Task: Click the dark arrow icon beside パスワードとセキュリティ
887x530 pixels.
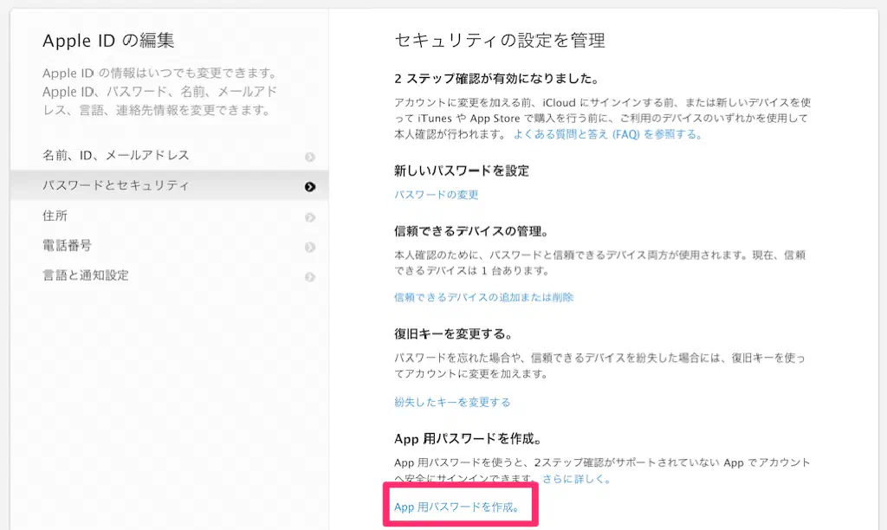Action: (x=310, y=186)
